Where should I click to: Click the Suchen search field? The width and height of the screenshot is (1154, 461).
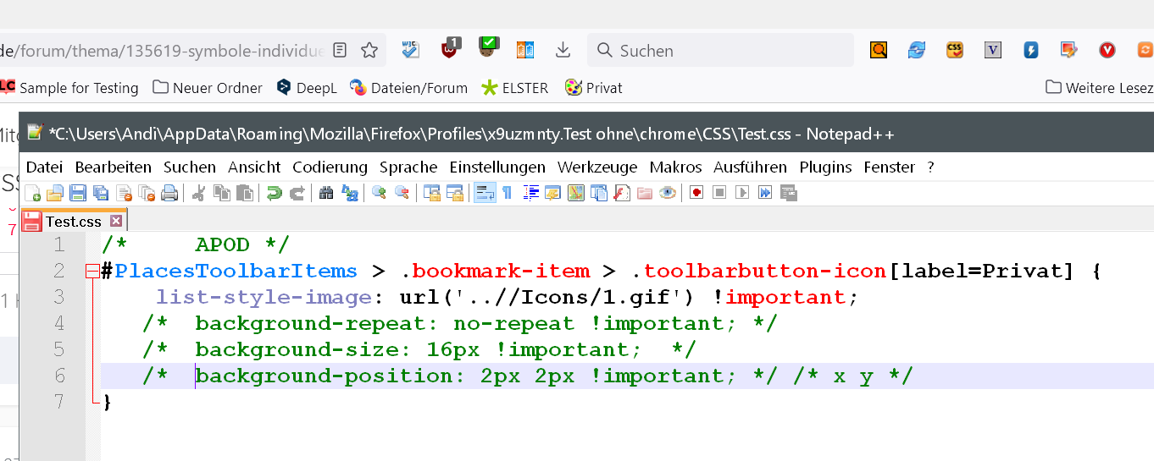tap(720, 51)
